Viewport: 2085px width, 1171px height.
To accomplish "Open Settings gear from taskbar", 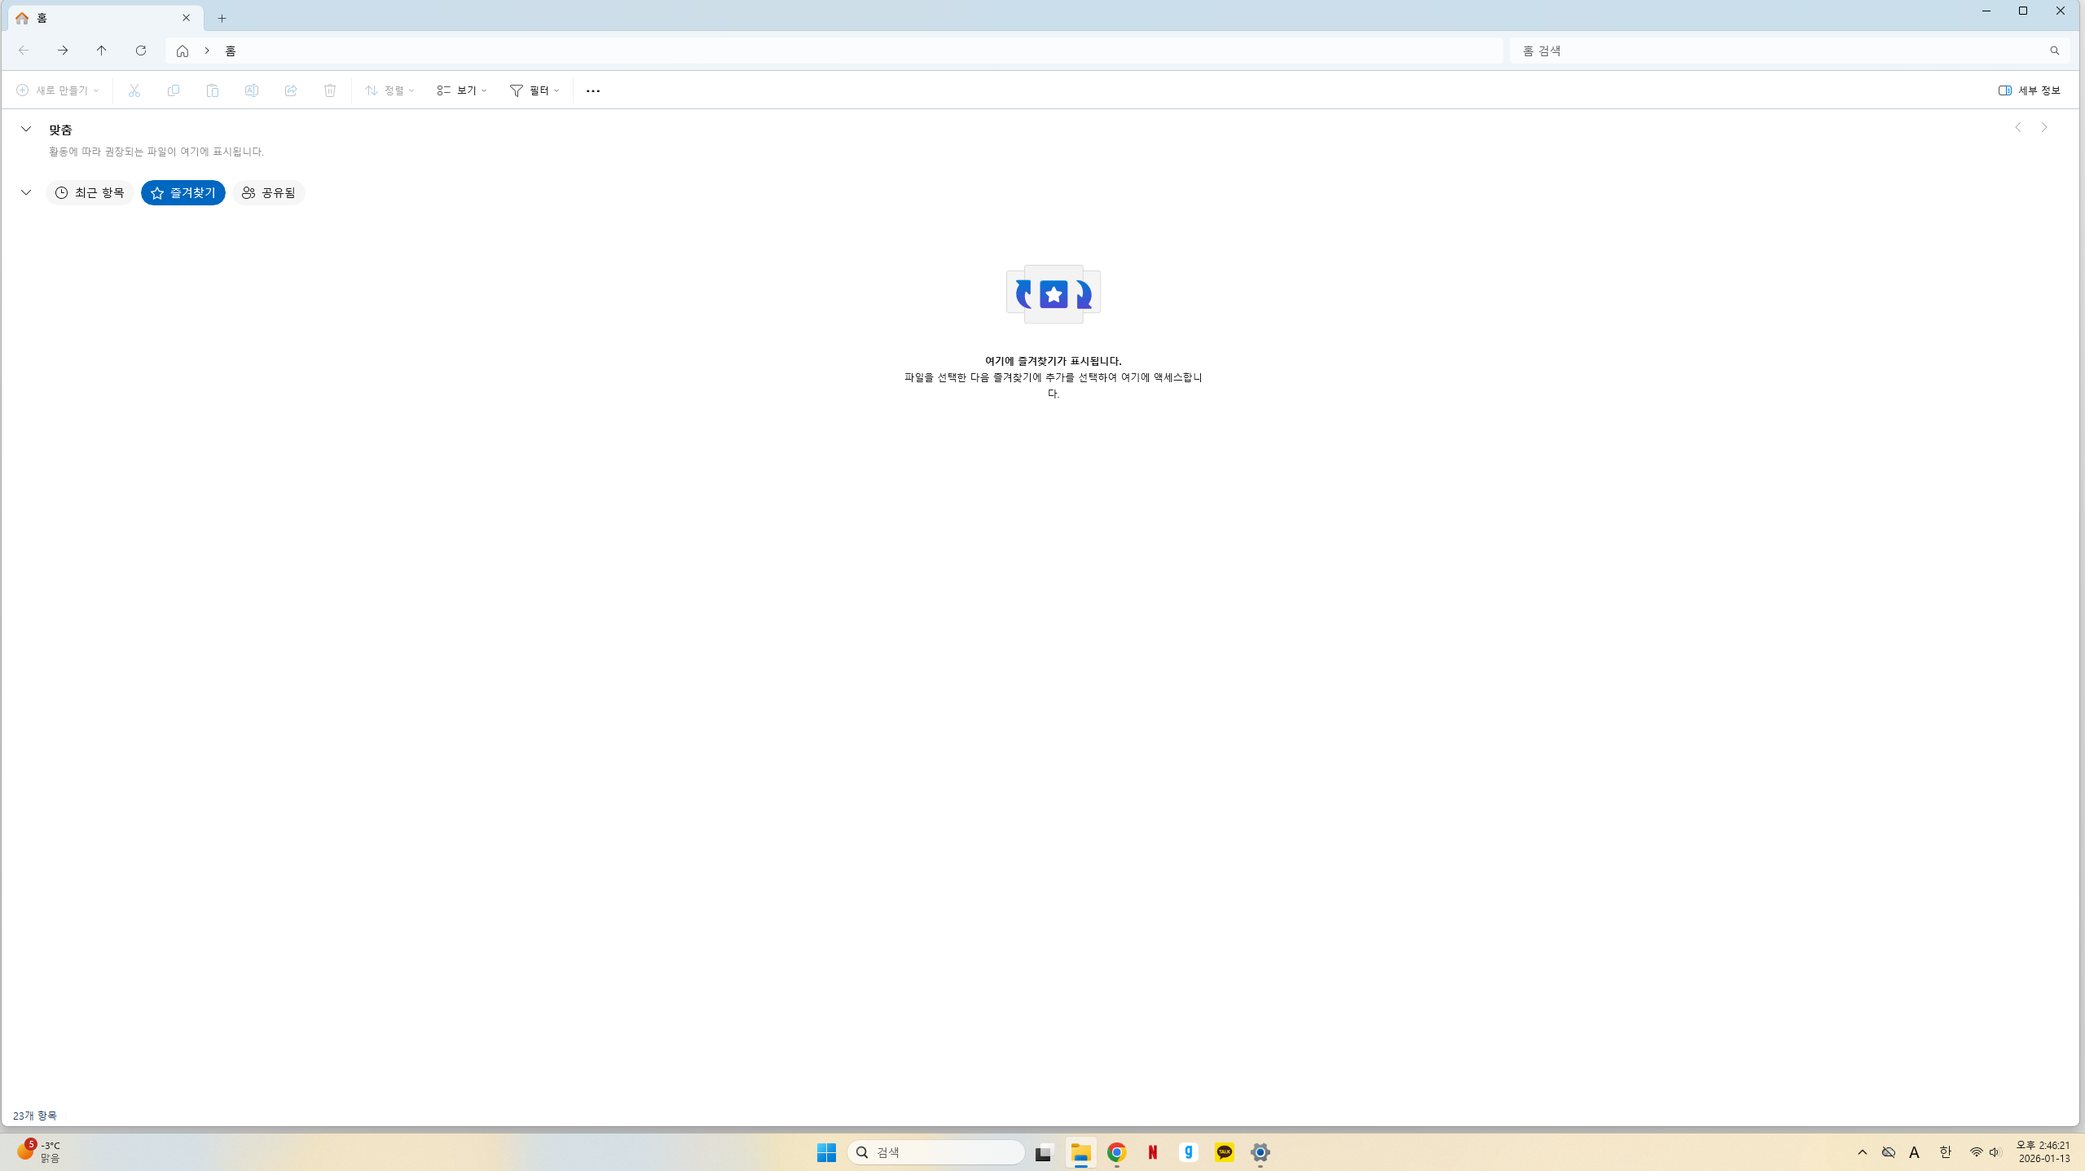I will click(1260, 1152).
